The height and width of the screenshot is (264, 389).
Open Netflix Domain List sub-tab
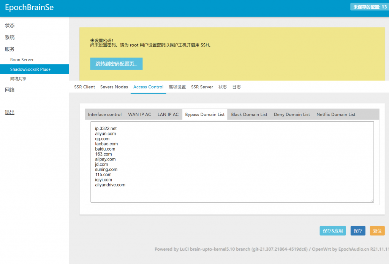coord(336,115)
